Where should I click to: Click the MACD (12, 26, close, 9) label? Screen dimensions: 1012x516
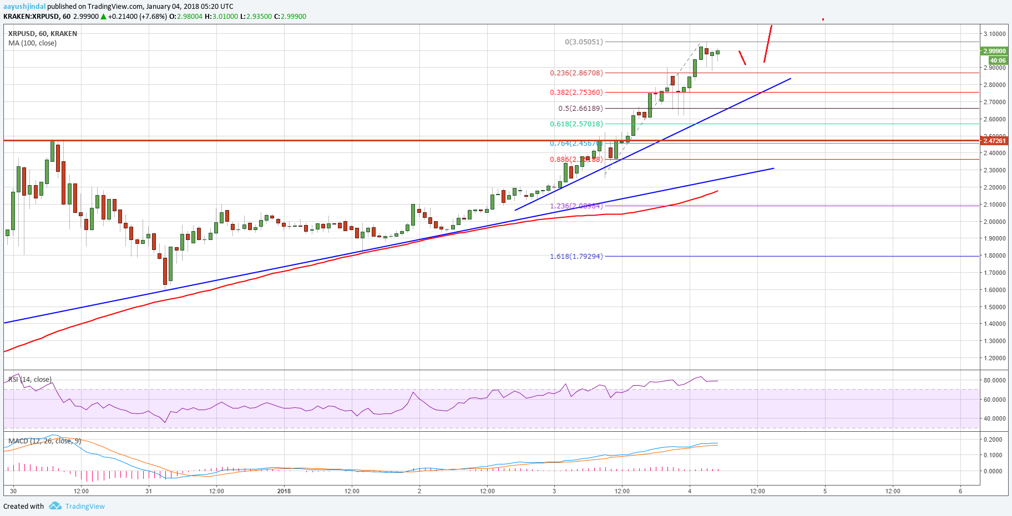tap(43, 440)
